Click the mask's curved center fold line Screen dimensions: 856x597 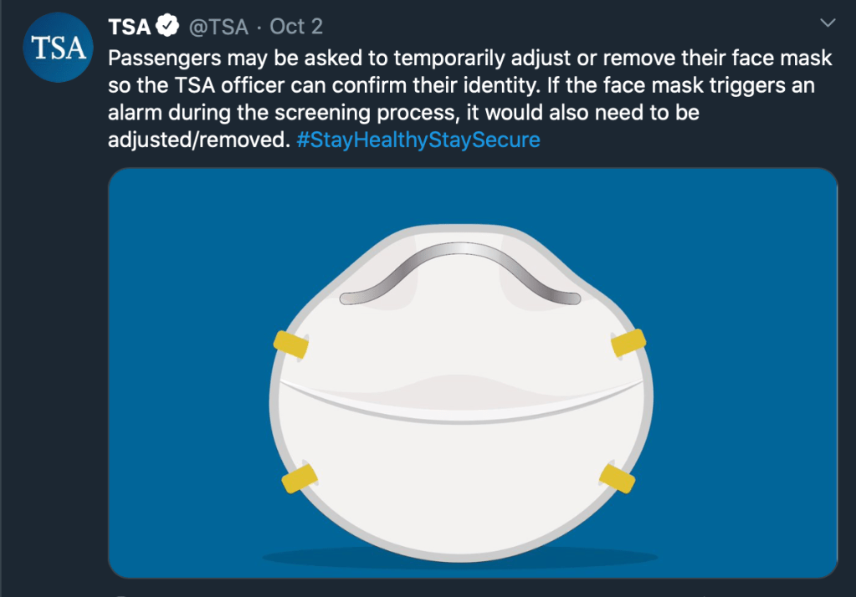pyautogui.click(x=461, y=403)
